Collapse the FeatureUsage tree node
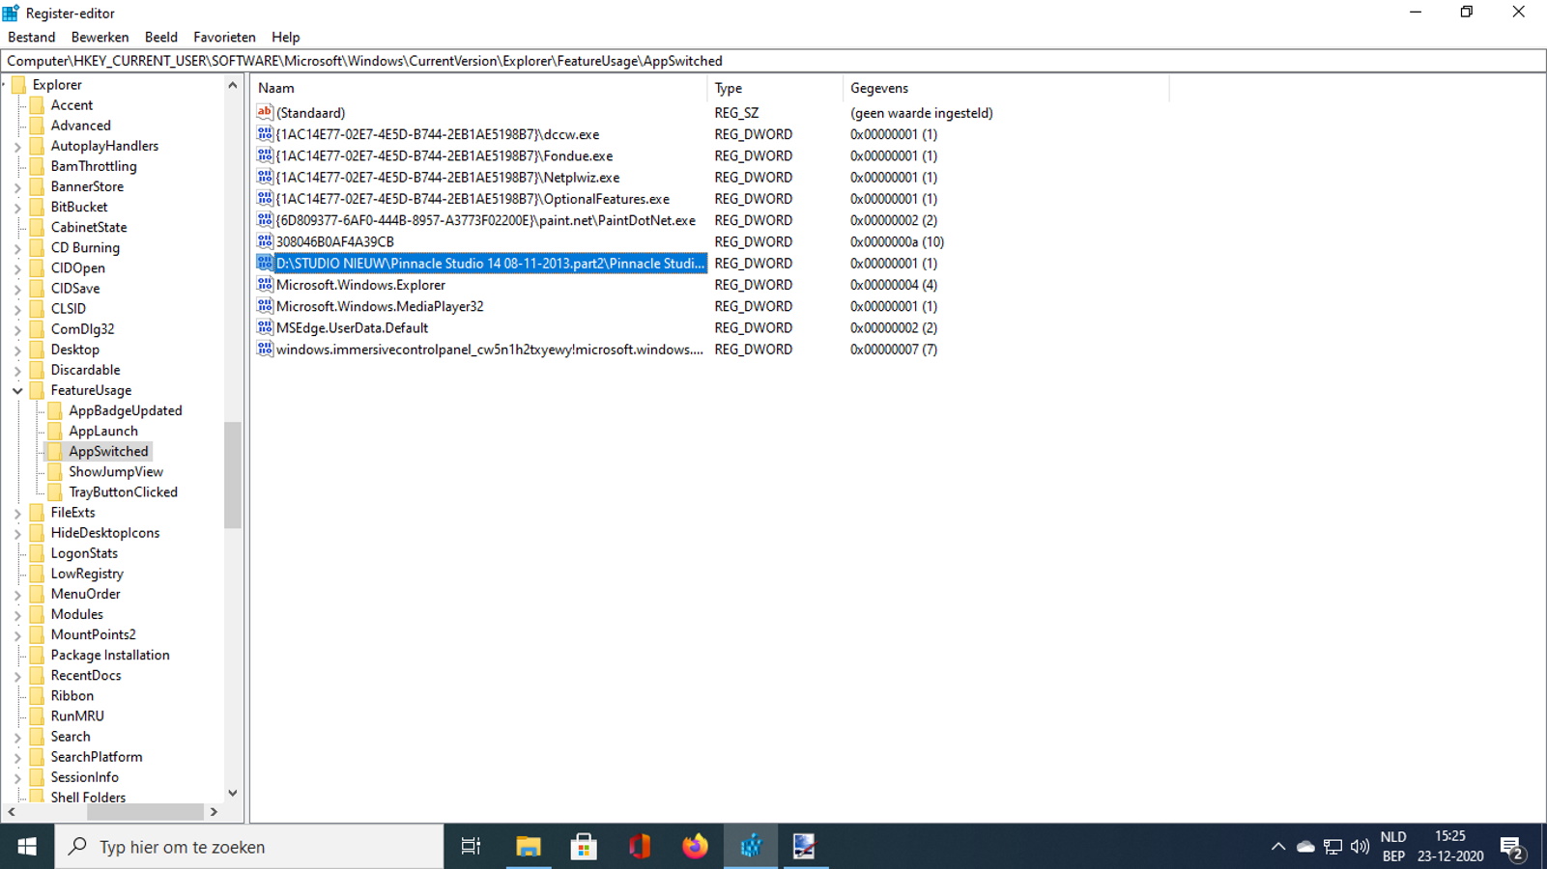 pyautogui.click(x=17, y=391)
